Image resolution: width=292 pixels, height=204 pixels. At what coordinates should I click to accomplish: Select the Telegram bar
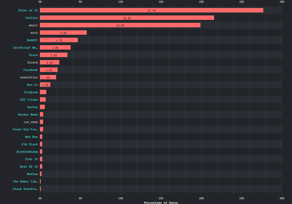[x=43, y=92]
